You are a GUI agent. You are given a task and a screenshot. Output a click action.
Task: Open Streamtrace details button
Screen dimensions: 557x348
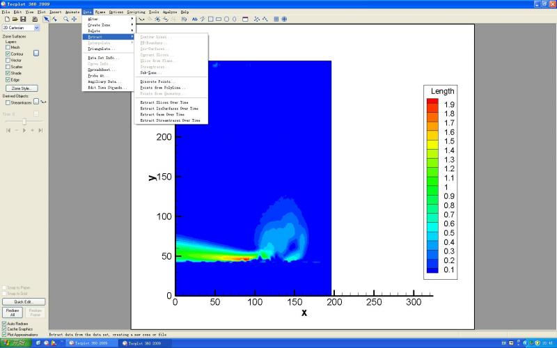(x=36, y=102)
